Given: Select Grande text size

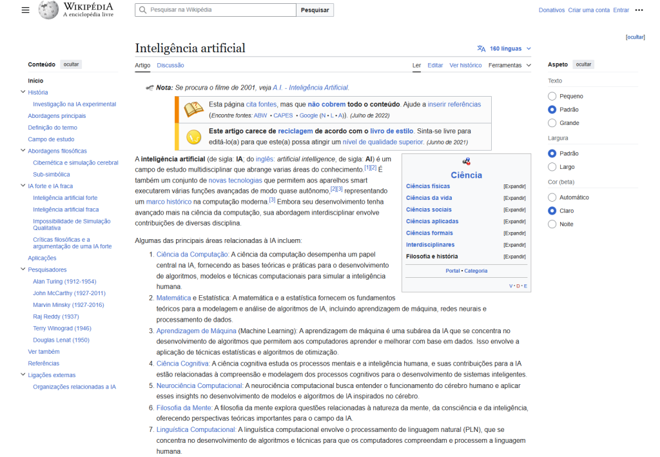Looking at the screenshot, I should tap(552, 123).
